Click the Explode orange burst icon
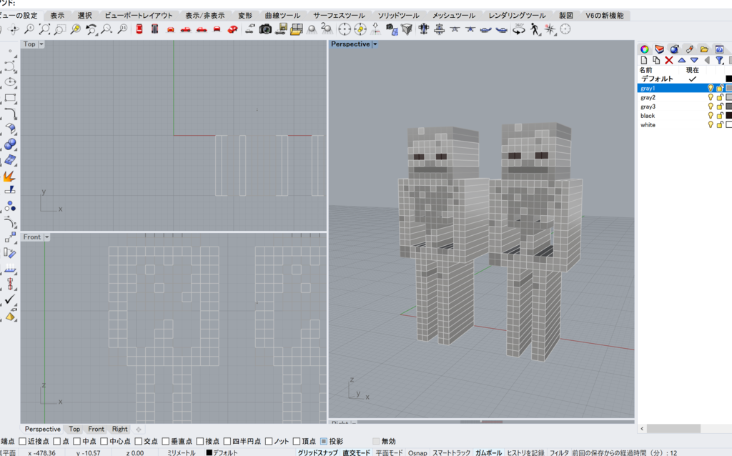 pos(9,177)
